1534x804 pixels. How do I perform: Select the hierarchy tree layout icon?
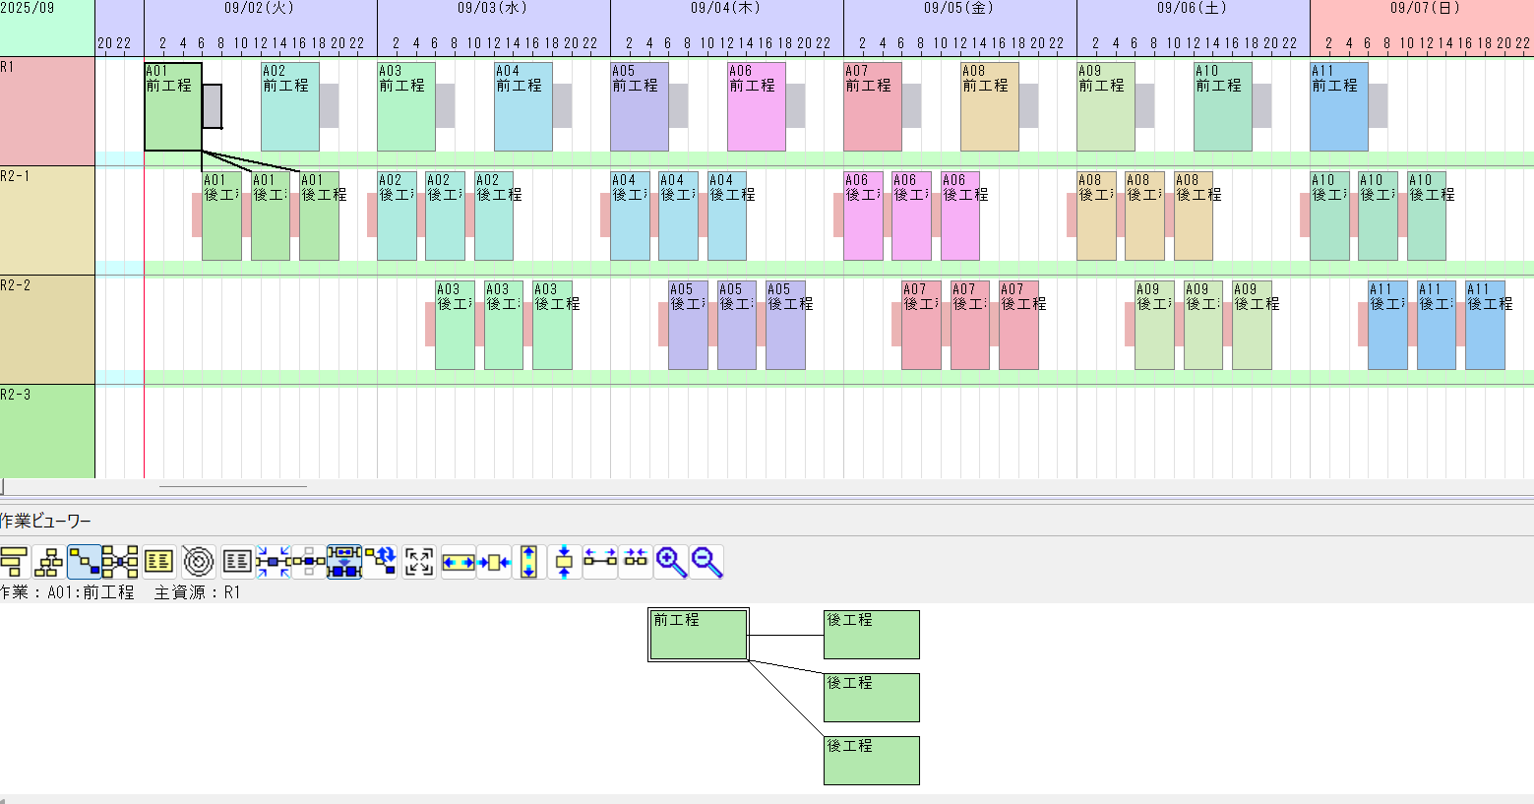pyautogui.click(x=48, y=562)
